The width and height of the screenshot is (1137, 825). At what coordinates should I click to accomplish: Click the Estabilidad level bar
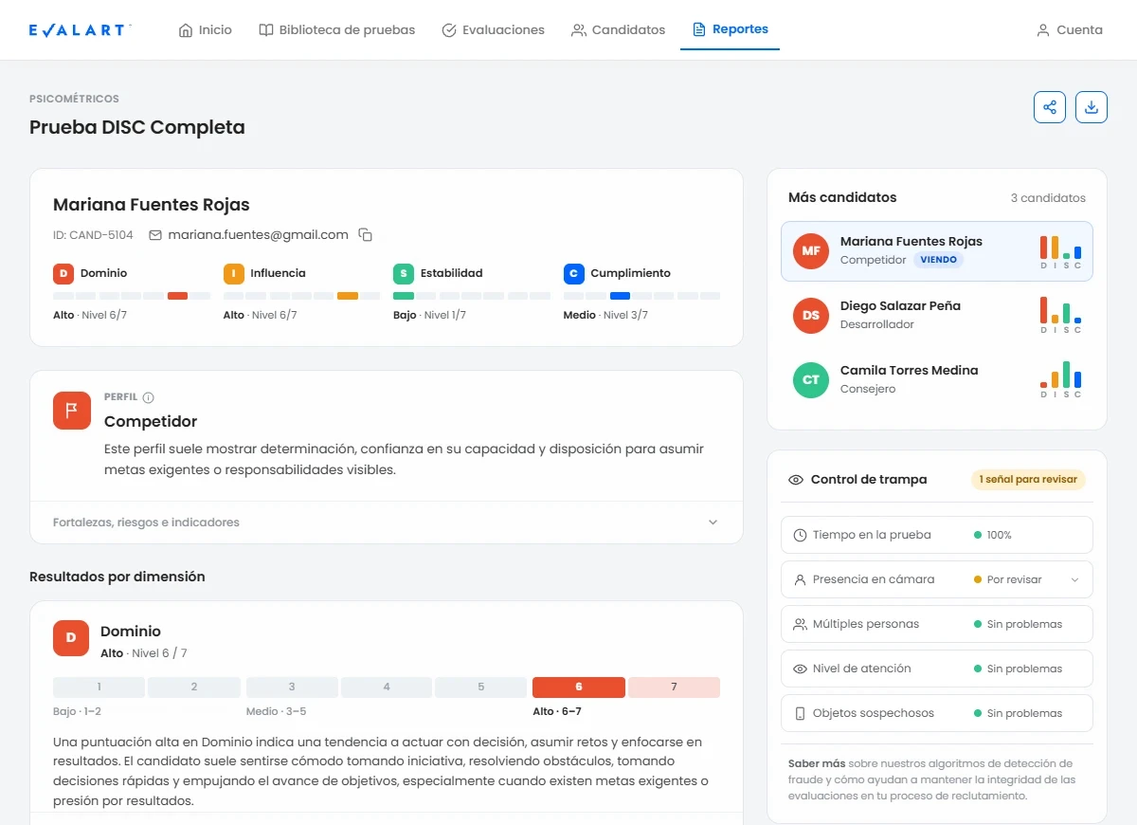tap(472, 296)
